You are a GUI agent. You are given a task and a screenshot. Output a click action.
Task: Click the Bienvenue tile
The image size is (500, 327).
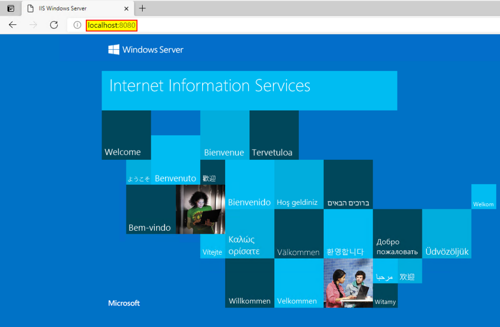225,135
